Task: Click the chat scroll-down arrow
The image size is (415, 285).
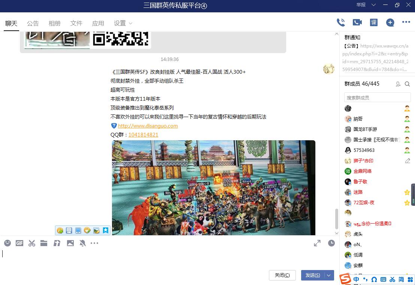Action: point(336,233)
